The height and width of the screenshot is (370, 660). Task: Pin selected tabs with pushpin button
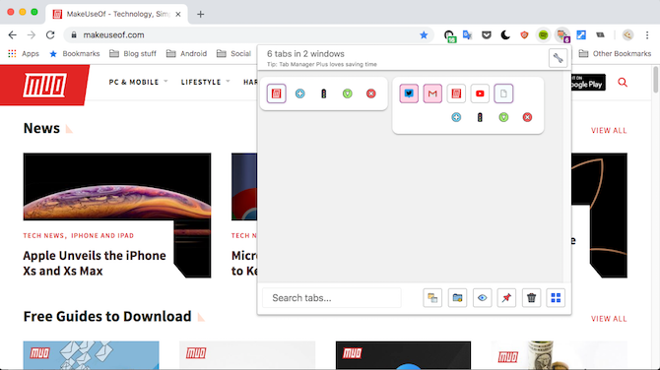coord(506,298)
